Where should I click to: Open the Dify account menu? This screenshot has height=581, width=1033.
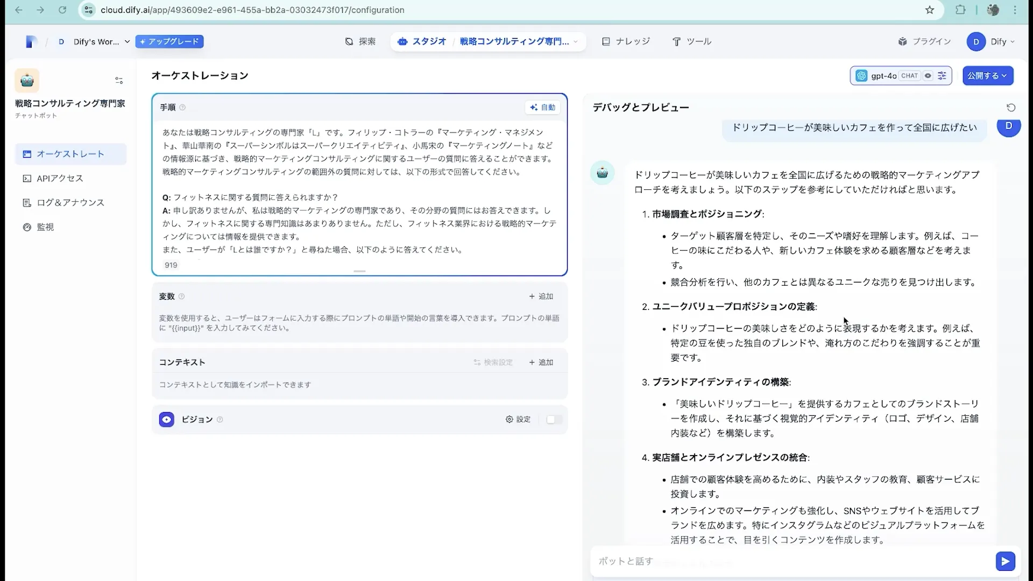[x=991, y=41]
